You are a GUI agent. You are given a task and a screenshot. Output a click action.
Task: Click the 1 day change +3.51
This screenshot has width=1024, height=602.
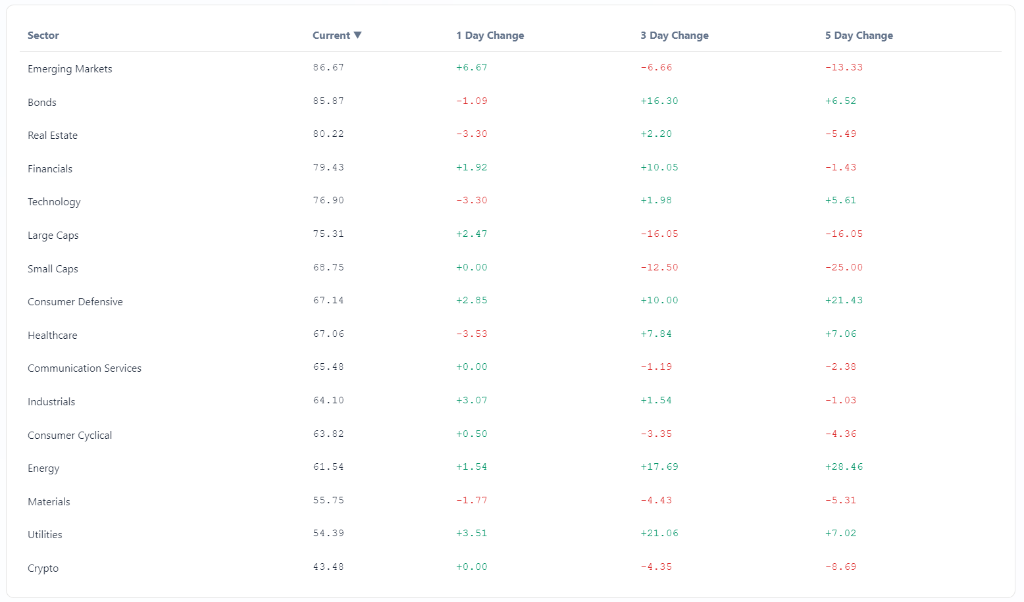tap(472, 533)
